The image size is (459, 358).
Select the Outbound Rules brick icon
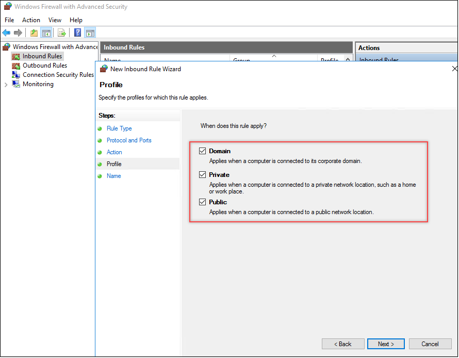click(16, 66)
